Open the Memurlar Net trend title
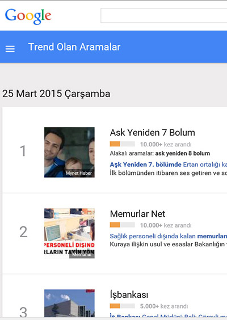227x320 pixels. pyautogui.click(x=137, y=214)
